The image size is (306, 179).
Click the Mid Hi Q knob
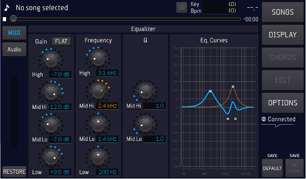[x=145, y=91]
